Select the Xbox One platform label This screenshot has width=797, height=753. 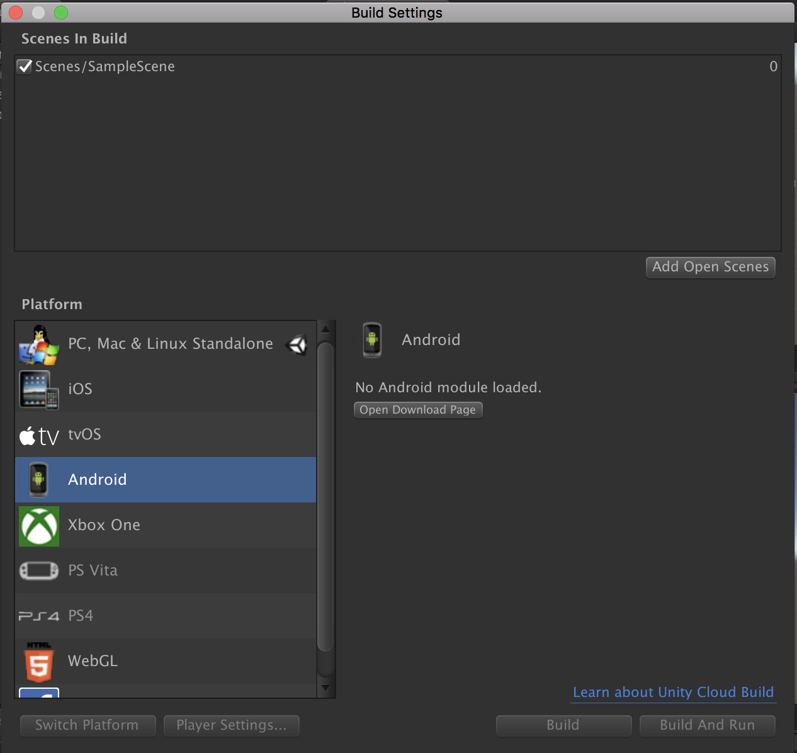(104, 525)
